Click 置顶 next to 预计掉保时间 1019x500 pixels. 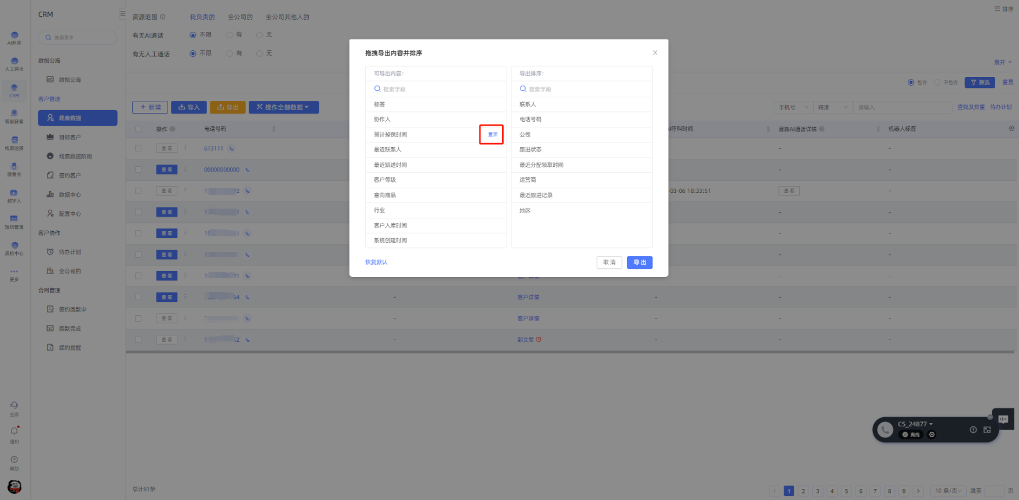[492, 134]
